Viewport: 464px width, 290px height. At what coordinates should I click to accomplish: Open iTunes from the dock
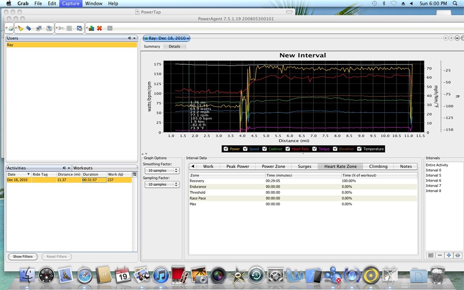click(161, 275)
